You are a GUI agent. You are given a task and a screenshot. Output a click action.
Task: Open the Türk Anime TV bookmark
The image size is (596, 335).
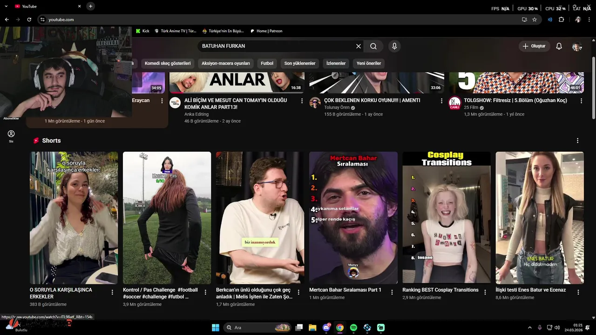(x=175, y=31)
